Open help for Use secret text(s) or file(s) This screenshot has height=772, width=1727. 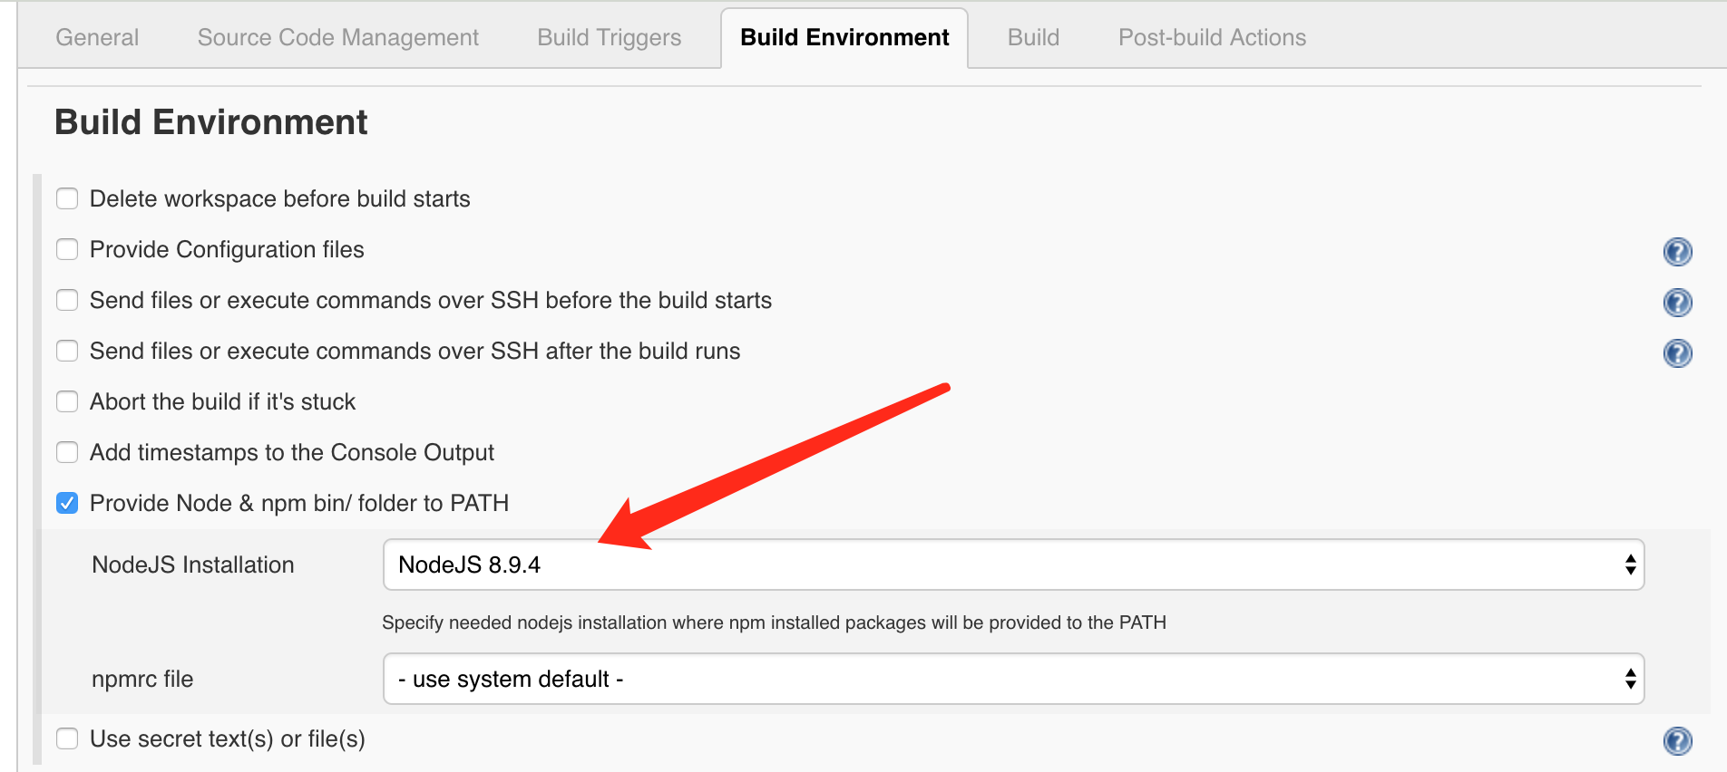[1677, 740]
